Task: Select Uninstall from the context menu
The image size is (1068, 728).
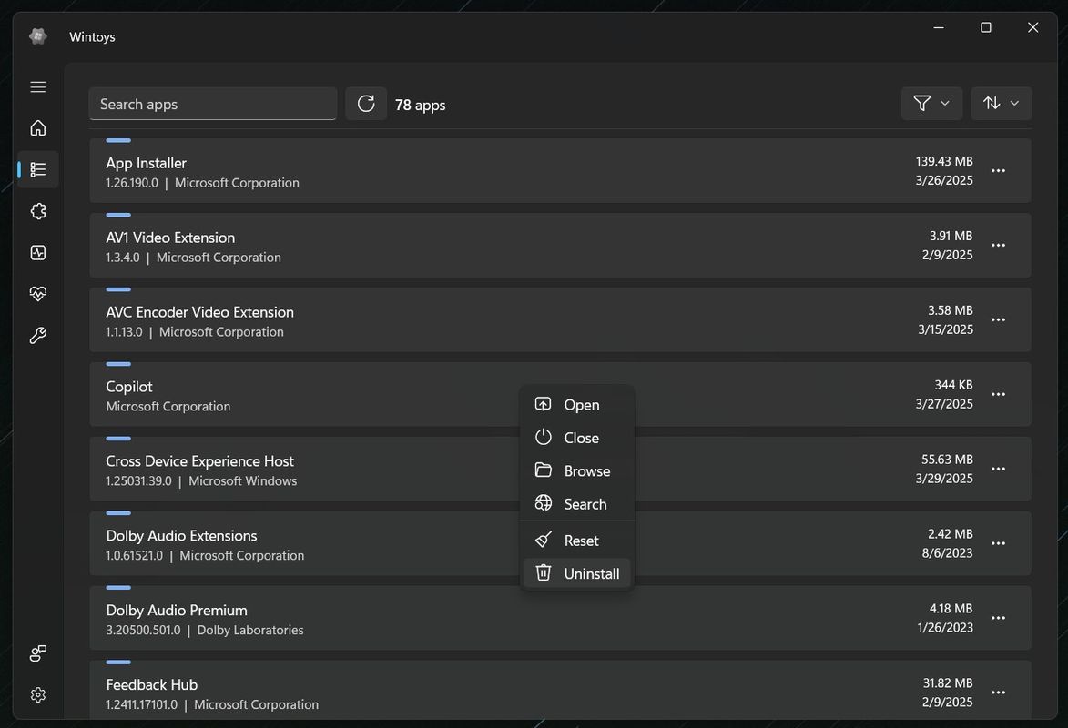Action: pyautogui.click(x=577, y=573)
